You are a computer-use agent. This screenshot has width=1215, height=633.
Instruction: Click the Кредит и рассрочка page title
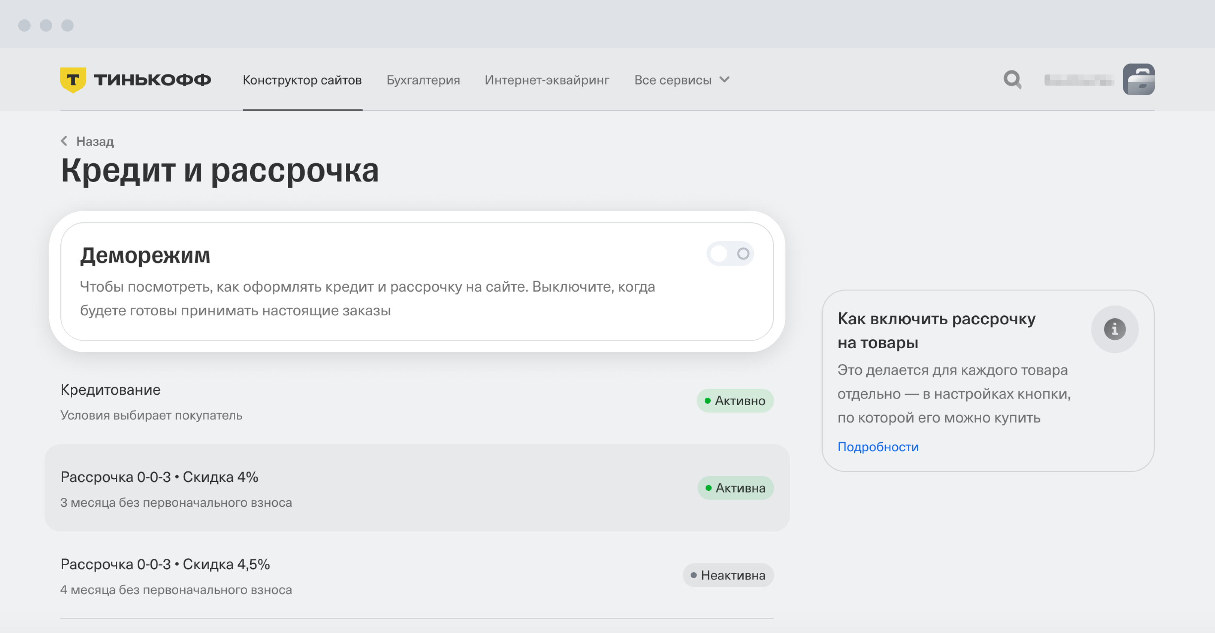[220, 171]
